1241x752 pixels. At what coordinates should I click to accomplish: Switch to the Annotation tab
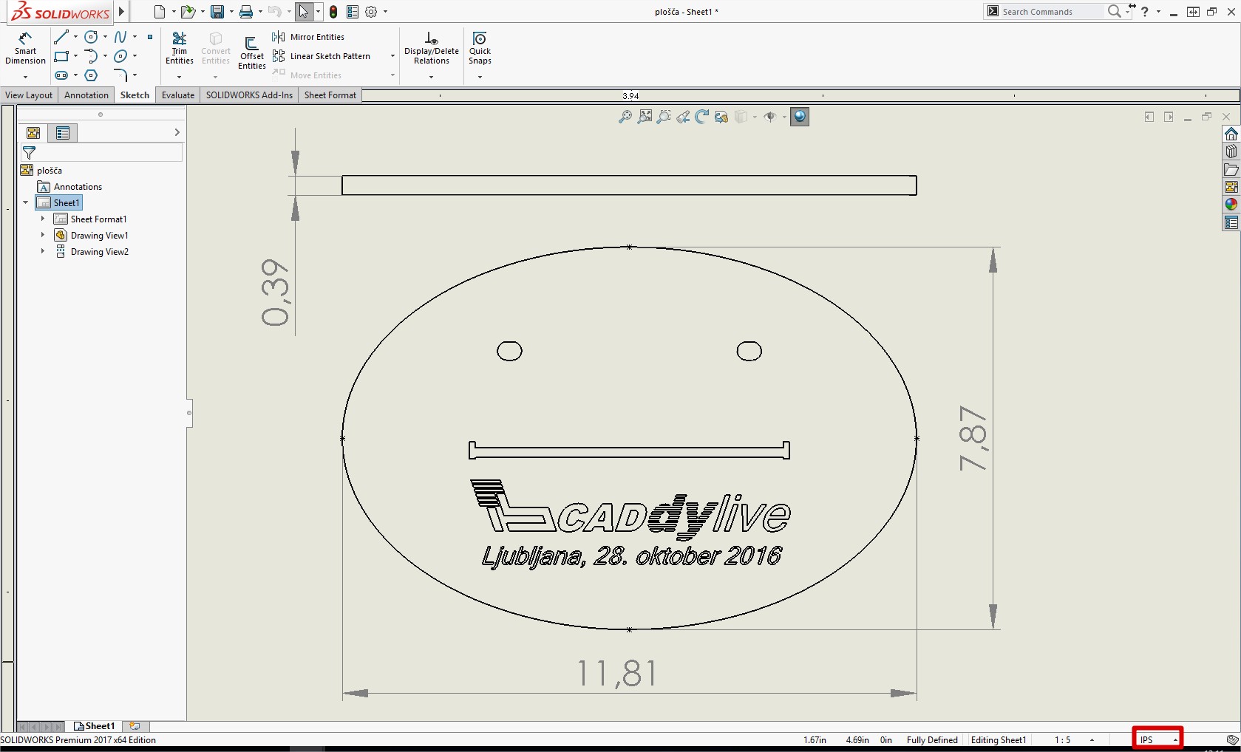(86, 95)
